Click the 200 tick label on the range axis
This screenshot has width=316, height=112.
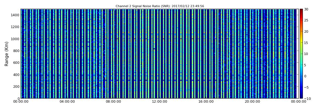(x=16, y=86)
